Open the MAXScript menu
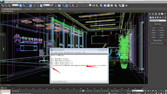Screen dimensions: 167x94 tap(81, 2)
